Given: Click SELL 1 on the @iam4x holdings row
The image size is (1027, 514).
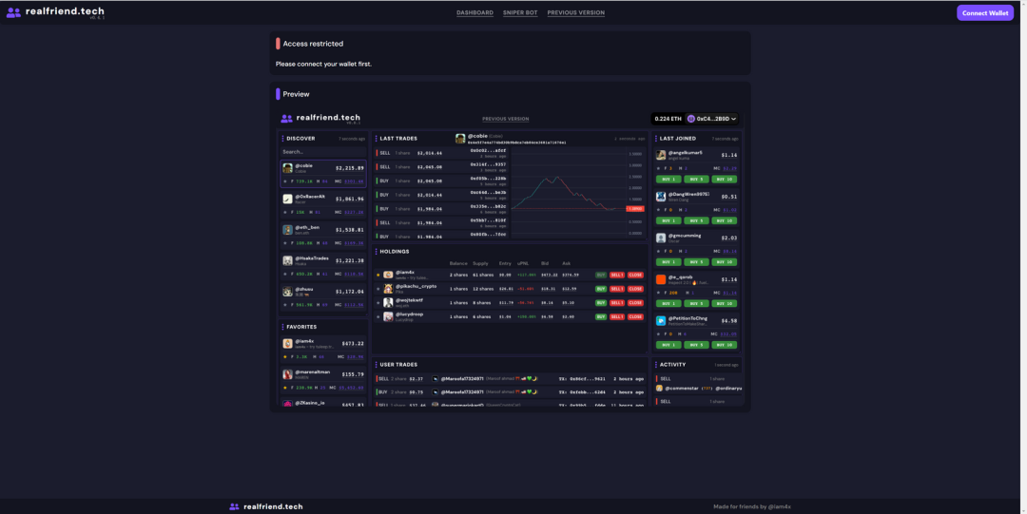Looking at the screenshot, I should click(617, 275).
